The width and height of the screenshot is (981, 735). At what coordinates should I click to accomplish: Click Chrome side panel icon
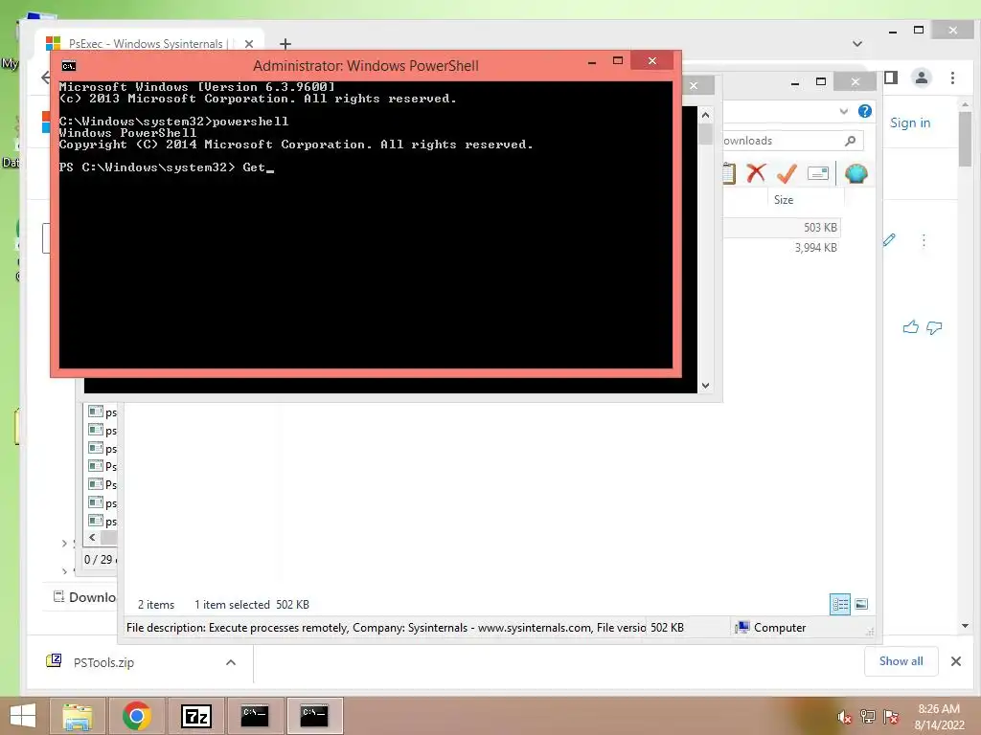coord(891,78)
